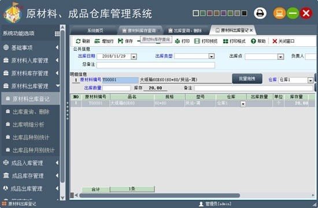Open the 出库日期 date dropdown

pos(134,57)
